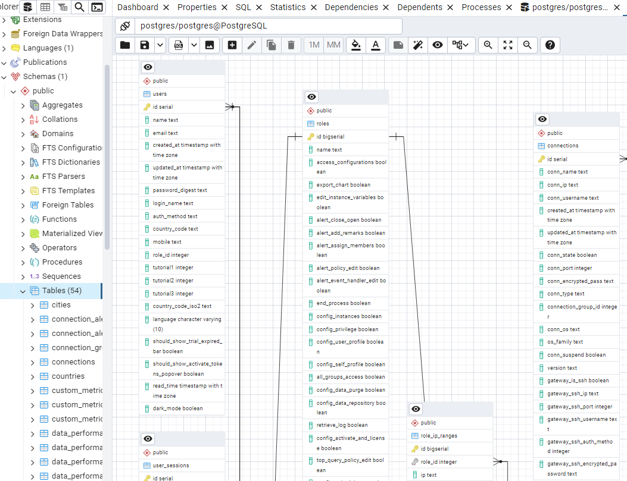Expand the Aggregates node
This screenshot has height=481, width=627.
click(23, 105)
